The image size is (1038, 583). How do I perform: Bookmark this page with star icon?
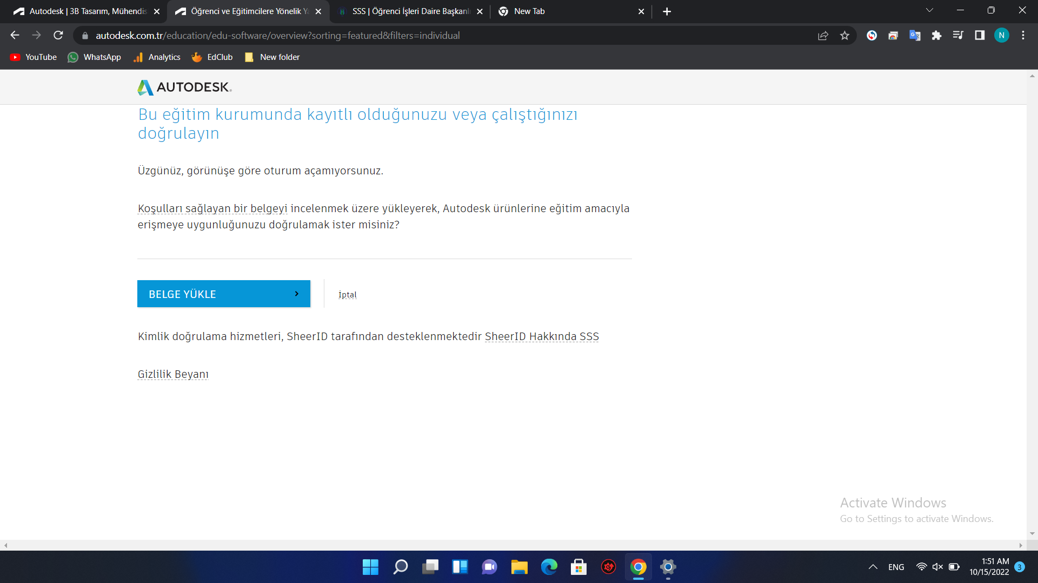tap(844, 36)
